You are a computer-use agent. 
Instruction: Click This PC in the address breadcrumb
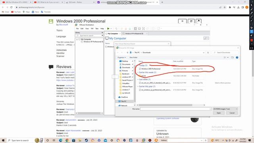(x=137, y=52)
